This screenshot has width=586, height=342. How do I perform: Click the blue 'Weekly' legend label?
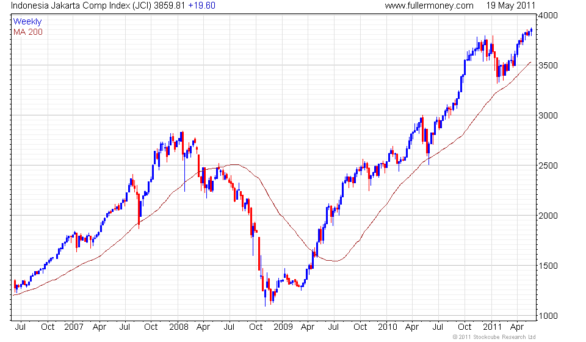[x=27, y=21]
